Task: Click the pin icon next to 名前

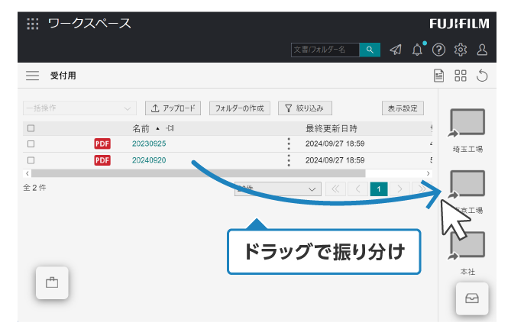Action: coord(170,128)
